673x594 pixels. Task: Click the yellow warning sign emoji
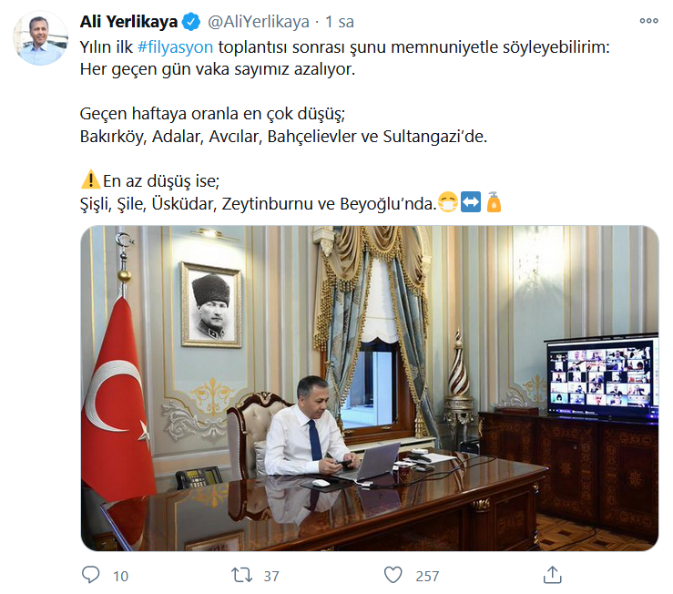tap(90, 179)
